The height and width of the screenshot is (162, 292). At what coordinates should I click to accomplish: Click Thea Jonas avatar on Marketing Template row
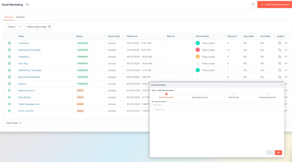pos(198,50)
